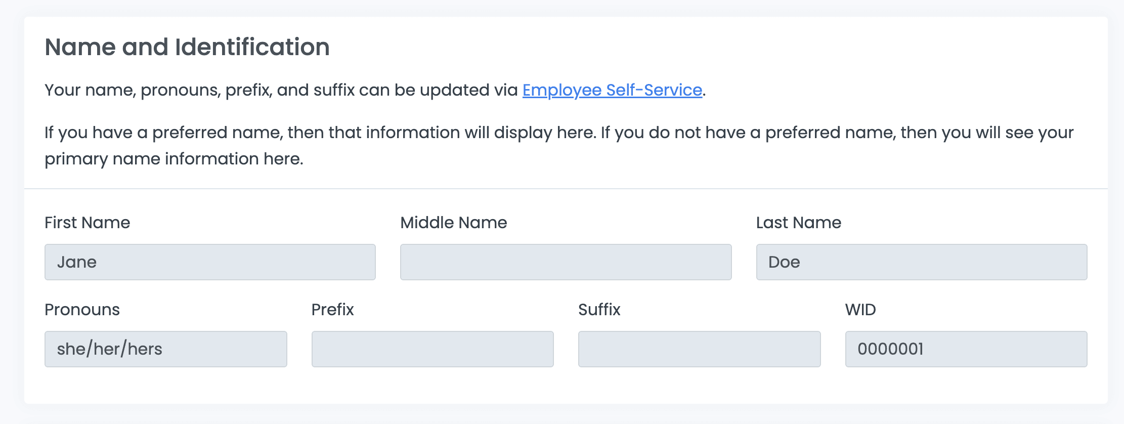Click the WID field showing 0000001
This screenshot has width=1124, height=424.
click(966, 349)
